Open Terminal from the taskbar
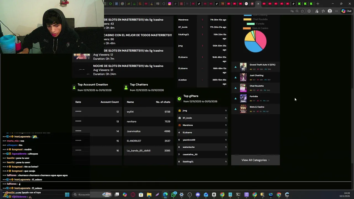 click(238, 195)
